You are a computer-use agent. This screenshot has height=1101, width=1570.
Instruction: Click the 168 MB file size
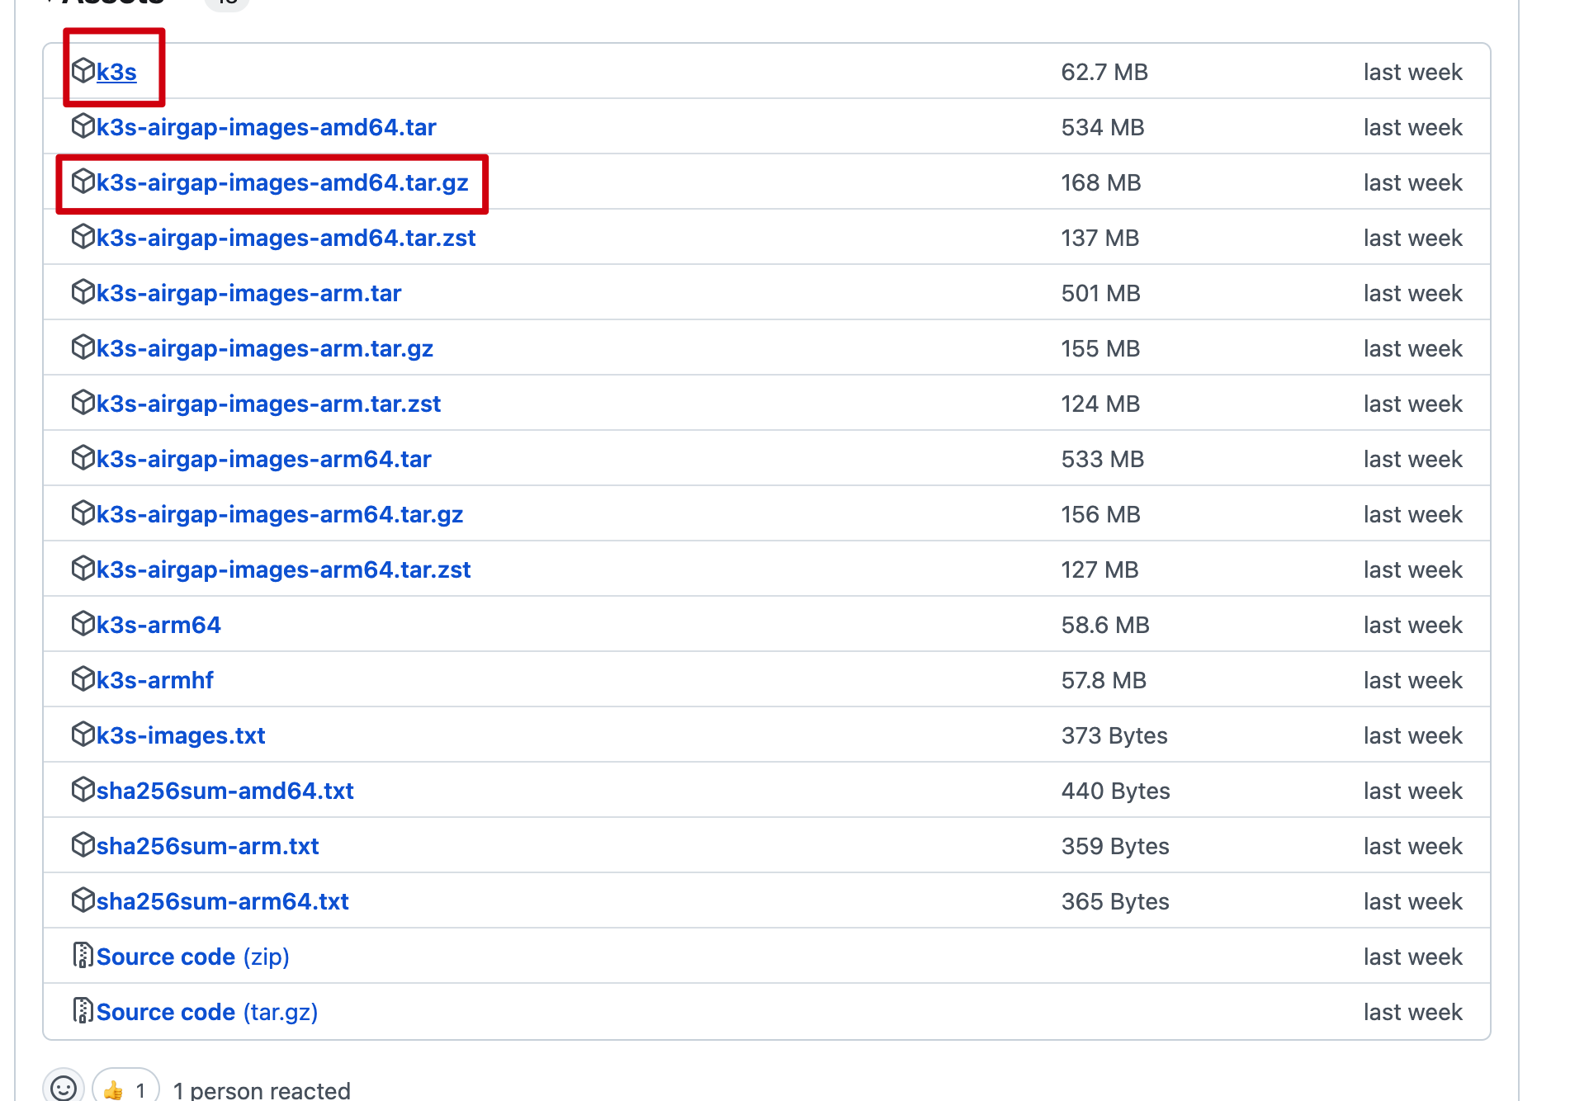[x=1101, y=182]
